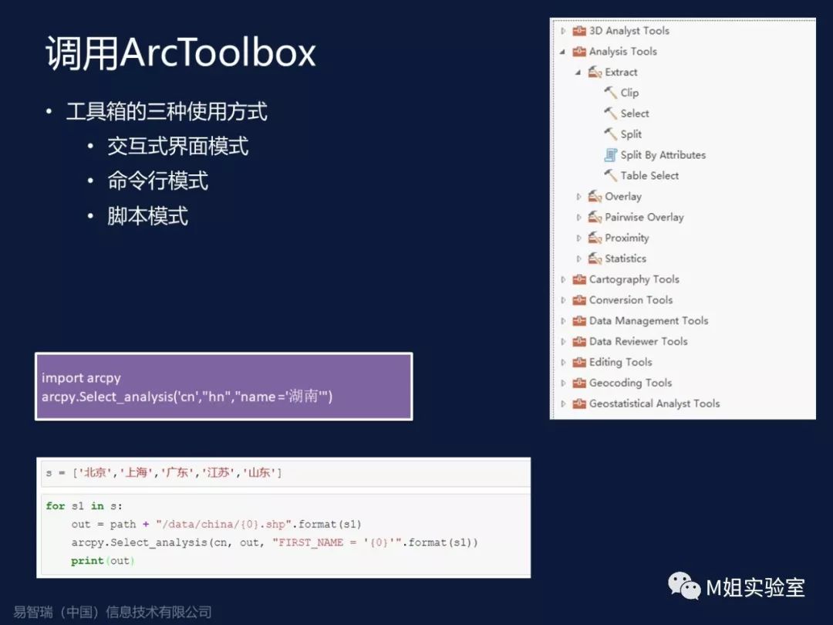
Task: Click the Overlay toolset icon
Action: click(595, 197)
